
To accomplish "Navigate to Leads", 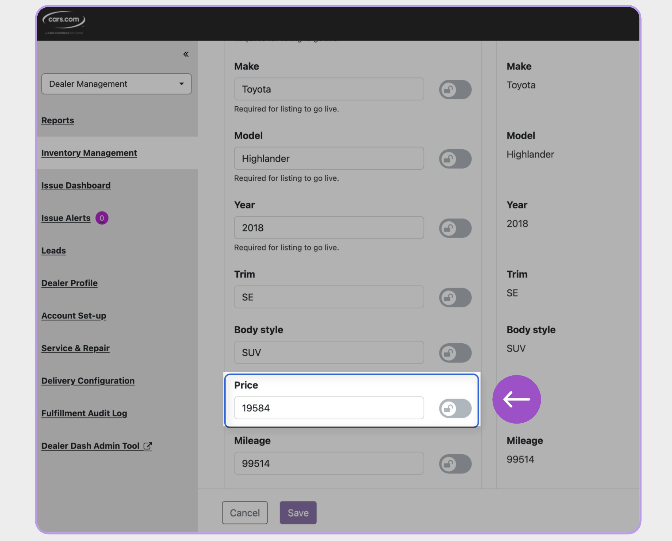I will pos(54,250).
